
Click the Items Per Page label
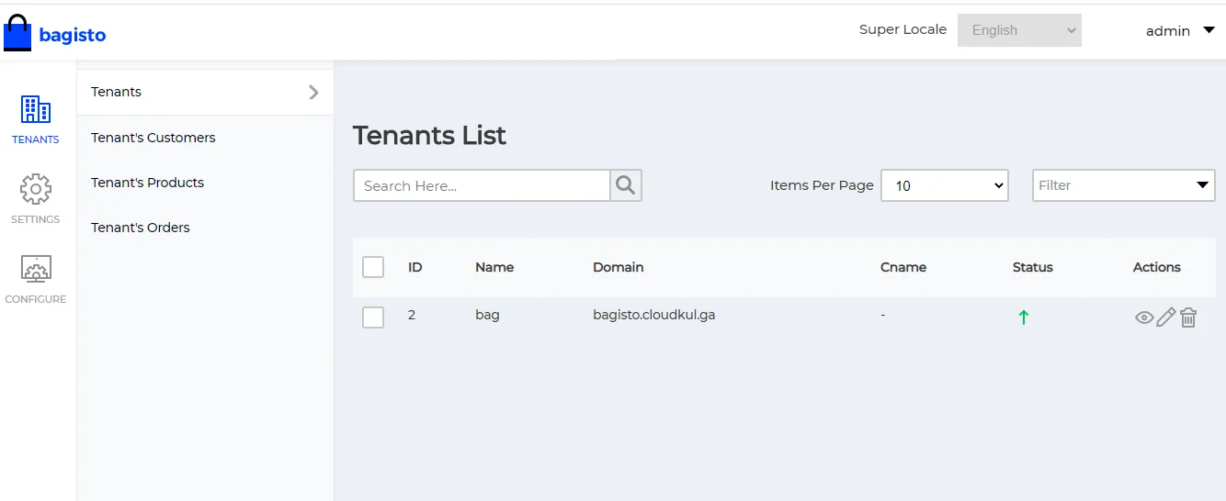pyautogui.click(x=822, y=185)
